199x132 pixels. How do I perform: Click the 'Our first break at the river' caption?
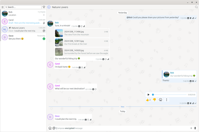point(76,44)
